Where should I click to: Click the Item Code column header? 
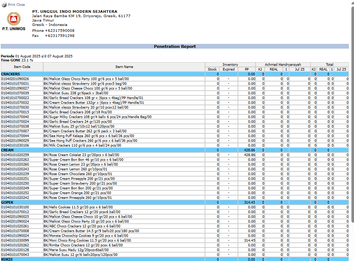pos(22,67)
